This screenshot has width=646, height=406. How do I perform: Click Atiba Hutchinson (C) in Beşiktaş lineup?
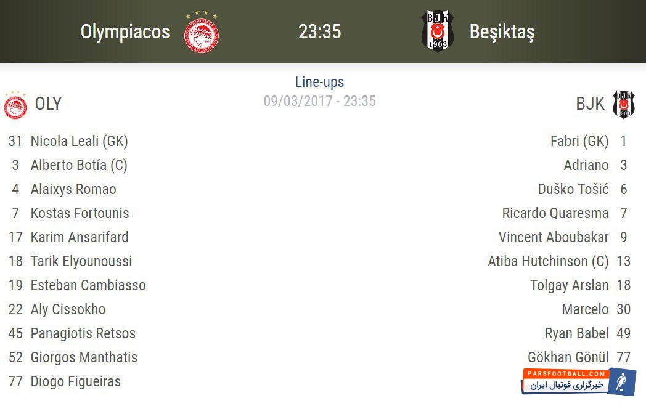(x=548, y=261)
